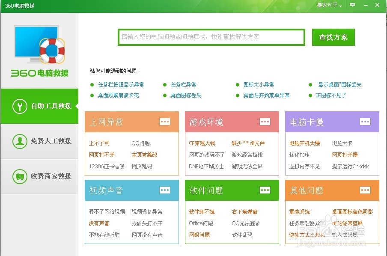The image size is (387, 256).
Task: Select 重装系统 entry
Action: (x=299, y=211)
